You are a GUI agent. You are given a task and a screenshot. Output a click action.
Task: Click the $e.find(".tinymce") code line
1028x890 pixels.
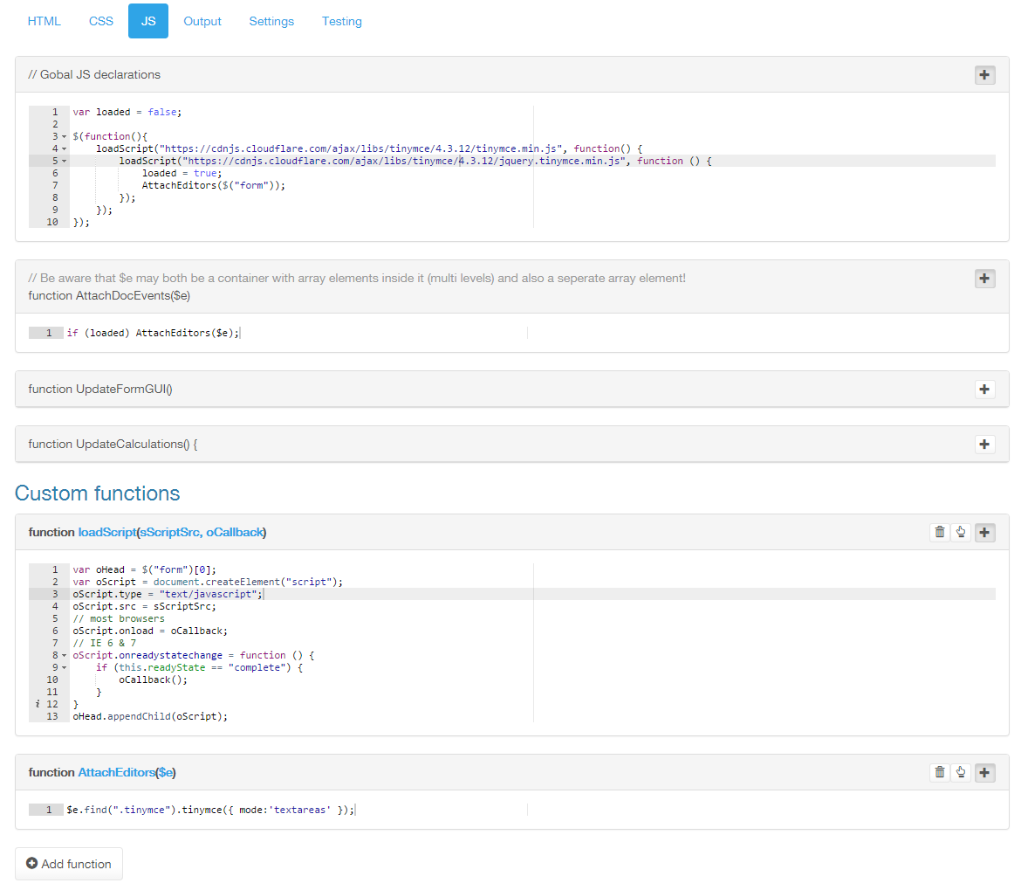(209, 810)
